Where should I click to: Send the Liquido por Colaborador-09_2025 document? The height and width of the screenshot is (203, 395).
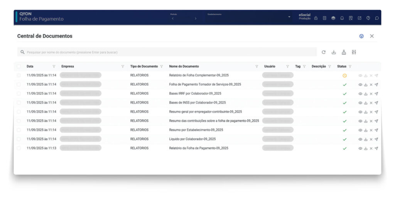[376, 139]
